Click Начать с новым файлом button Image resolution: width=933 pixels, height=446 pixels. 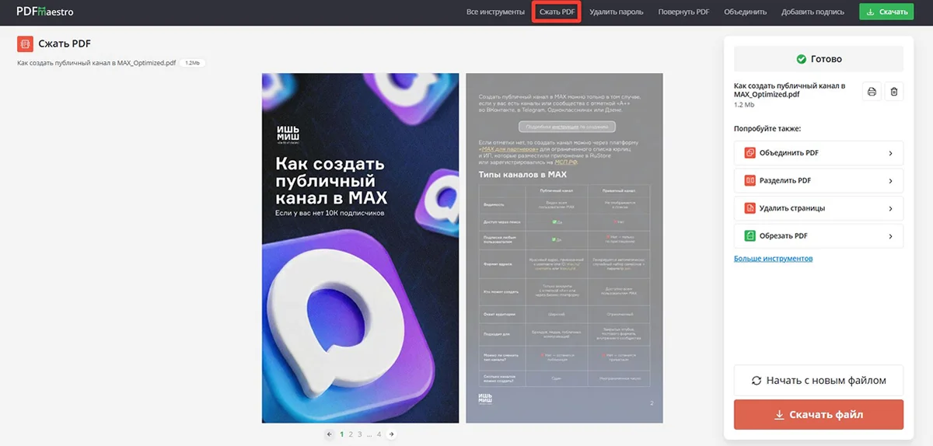point(819,381)
